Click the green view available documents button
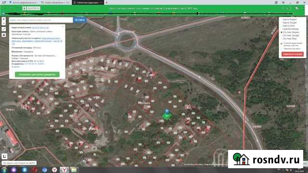The height and width of the screenshot is (173, 308). click(x=37, y=74)
